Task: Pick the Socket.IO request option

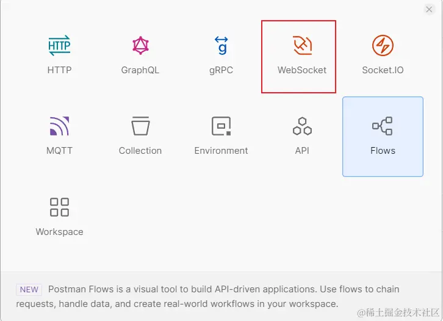Action: click(x=383, y=55)
